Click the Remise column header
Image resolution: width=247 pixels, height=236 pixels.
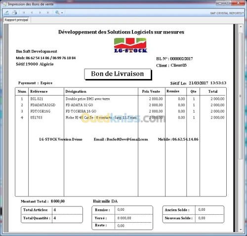pyautogui.click(x=173, y=91)
